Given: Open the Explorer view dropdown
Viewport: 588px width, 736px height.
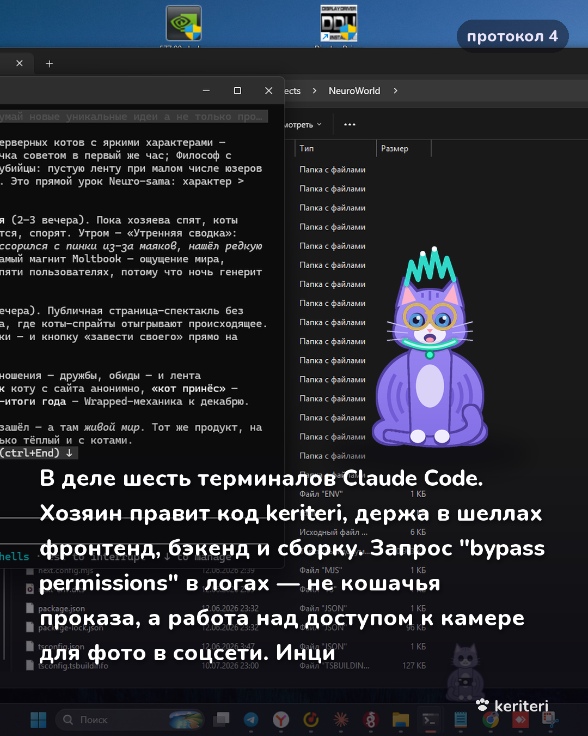Looking at the screenshot, I should coord(303,125).
